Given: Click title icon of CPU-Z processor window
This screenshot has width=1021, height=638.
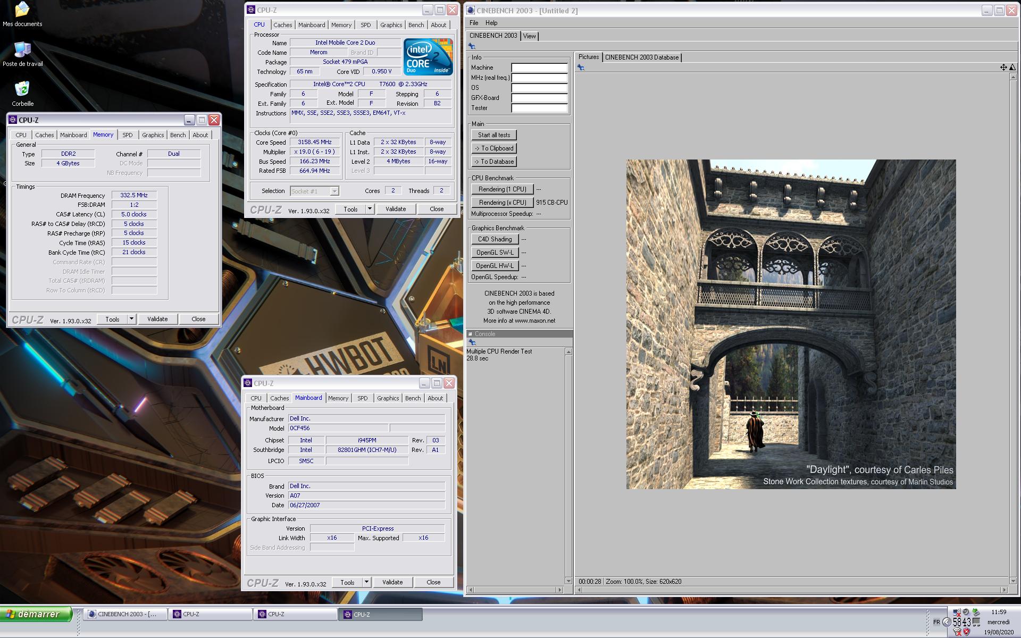Looking at the screenshot, I should (x=251, y=10).
